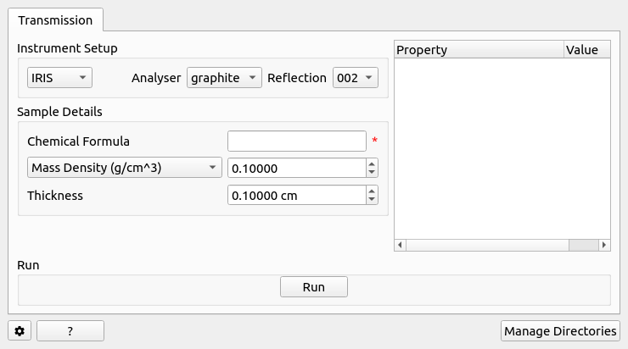The image size is (628, 349).
Task: Increase the thickness value
Action: 371,191
